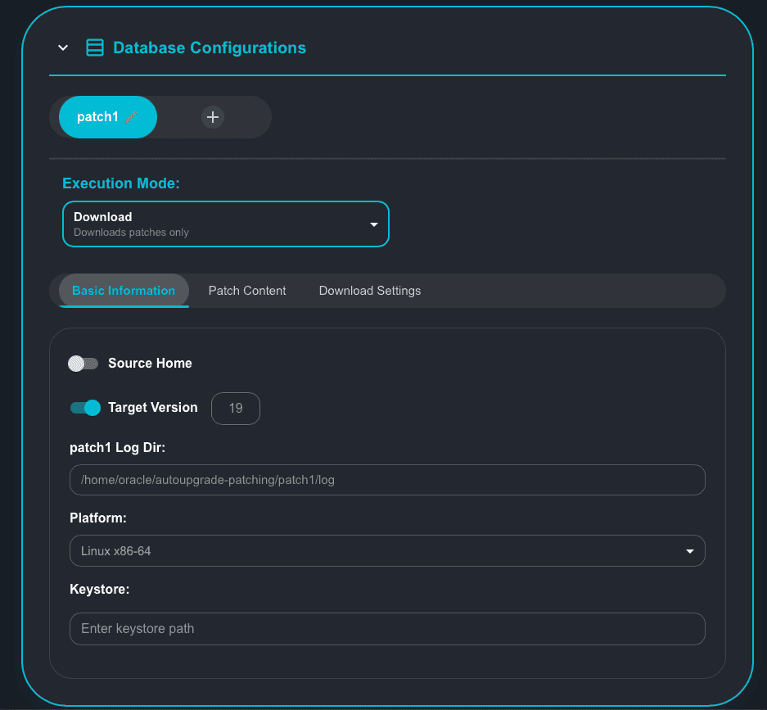Viewport: 767px width, 710px height.
Task: Go to the Download Settings tab
Action: [370, 291]
